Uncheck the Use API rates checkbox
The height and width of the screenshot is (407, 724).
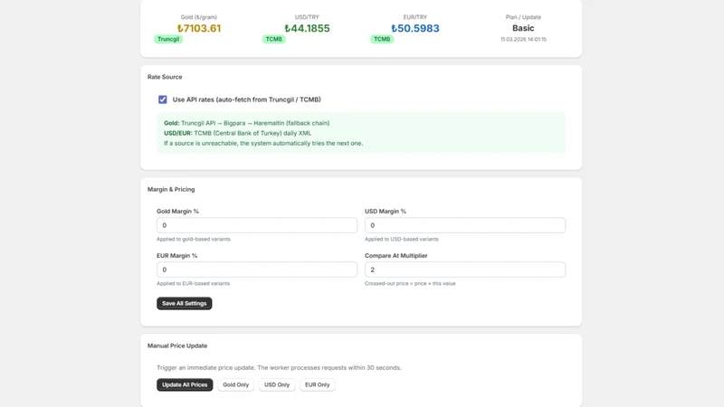click(x=163, y=99)
